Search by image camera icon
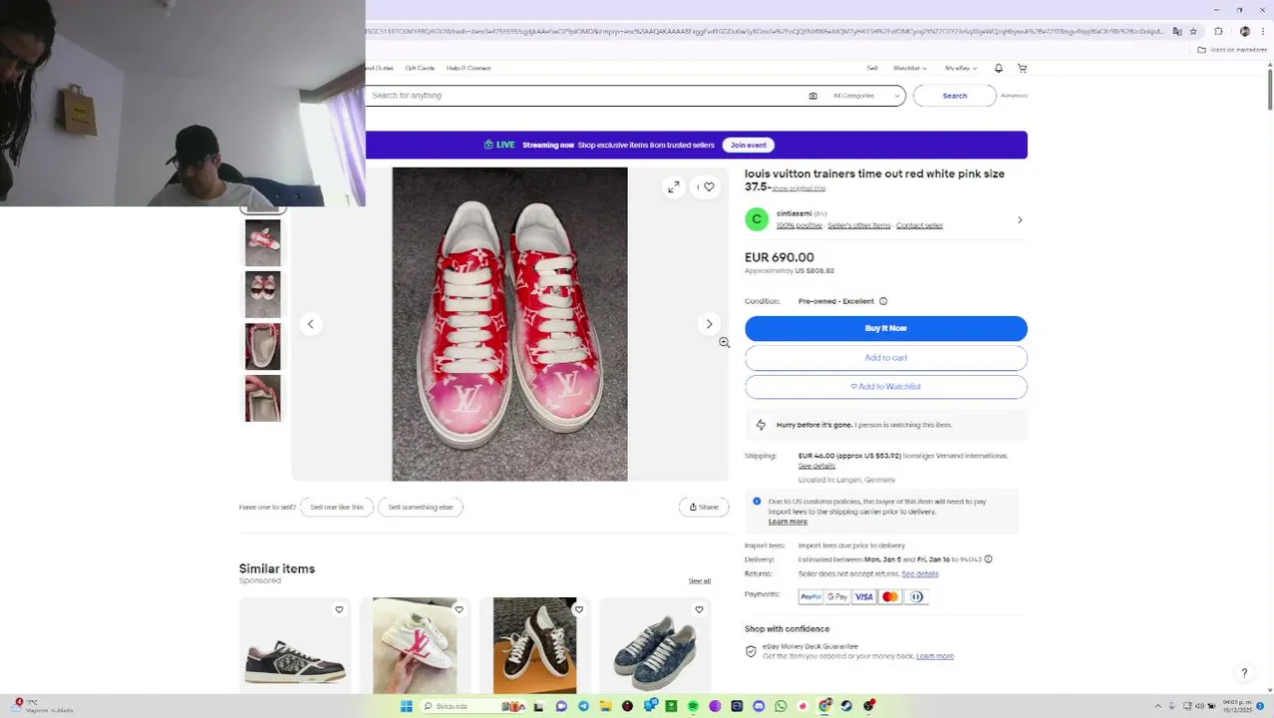1274x718 pixels. coord(812,96)
